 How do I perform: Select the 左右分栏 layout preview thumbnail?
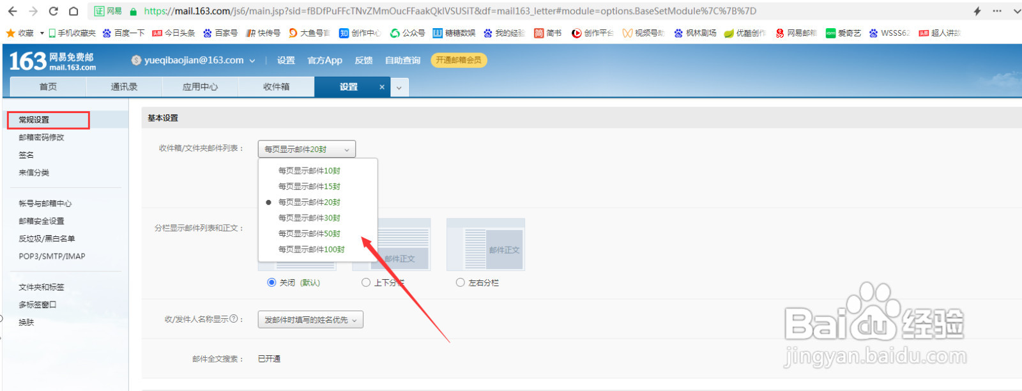point(485,245)
